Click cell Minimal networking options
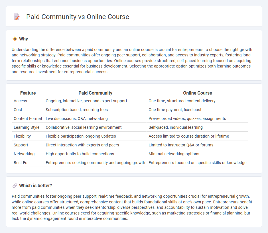This screenshot has height=233, width=268. pos(197,154)
